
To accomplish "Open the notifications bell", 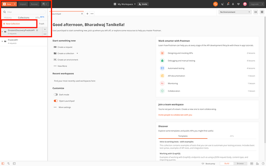I will tap(233, 4).
